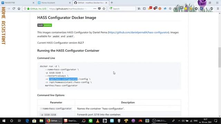This screenshot has width=221, height=124.
Task: Show the sidebars icon
Action: coord(144,9)
